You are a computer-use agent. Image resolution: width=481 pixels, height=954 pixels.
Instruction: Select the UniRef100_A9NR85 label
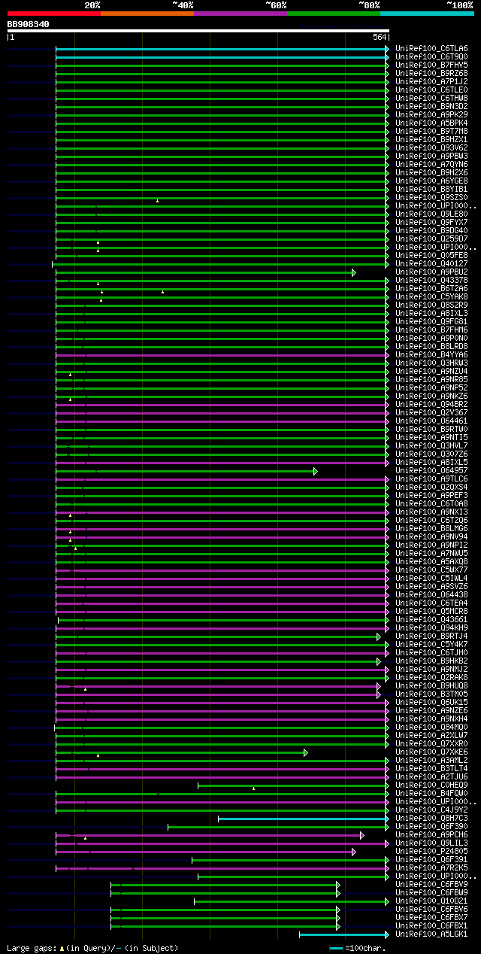click(x=431, y=379)
